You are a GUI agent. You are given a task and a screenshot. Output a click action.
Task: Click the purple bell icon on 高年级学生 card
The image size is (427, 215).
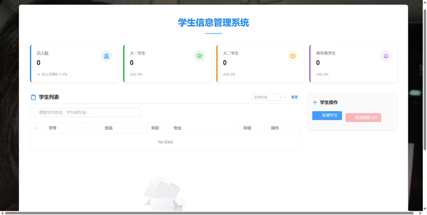(x=386, y=56)
